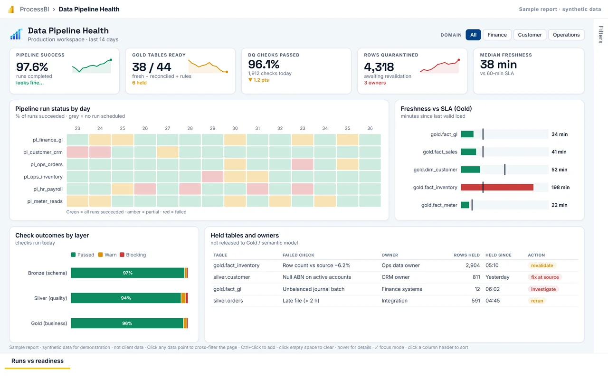Click the Pipeline Success sparkline
Image resolution: width=608 pixels, height=380 pixels.
tap(92, 66)
